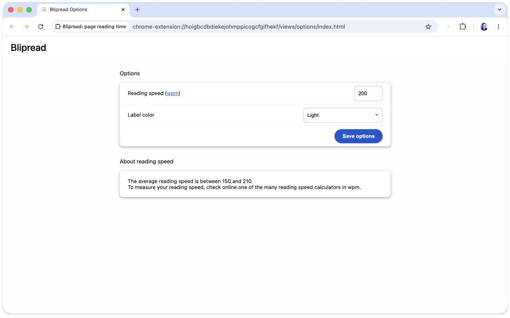Click the red window close button
This screenshot has width=510, height=318.
tap(11, 10)
